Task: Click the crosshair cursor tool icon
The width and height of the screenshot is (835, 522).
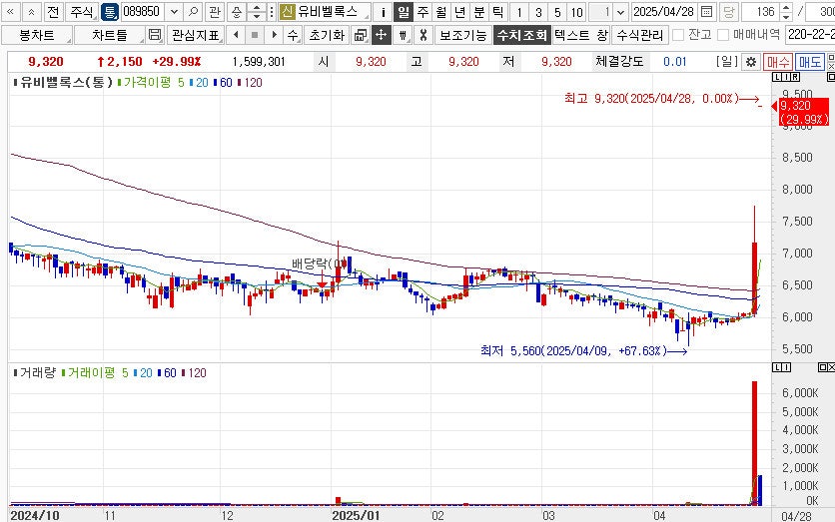Action: click(x=381, y=35)
